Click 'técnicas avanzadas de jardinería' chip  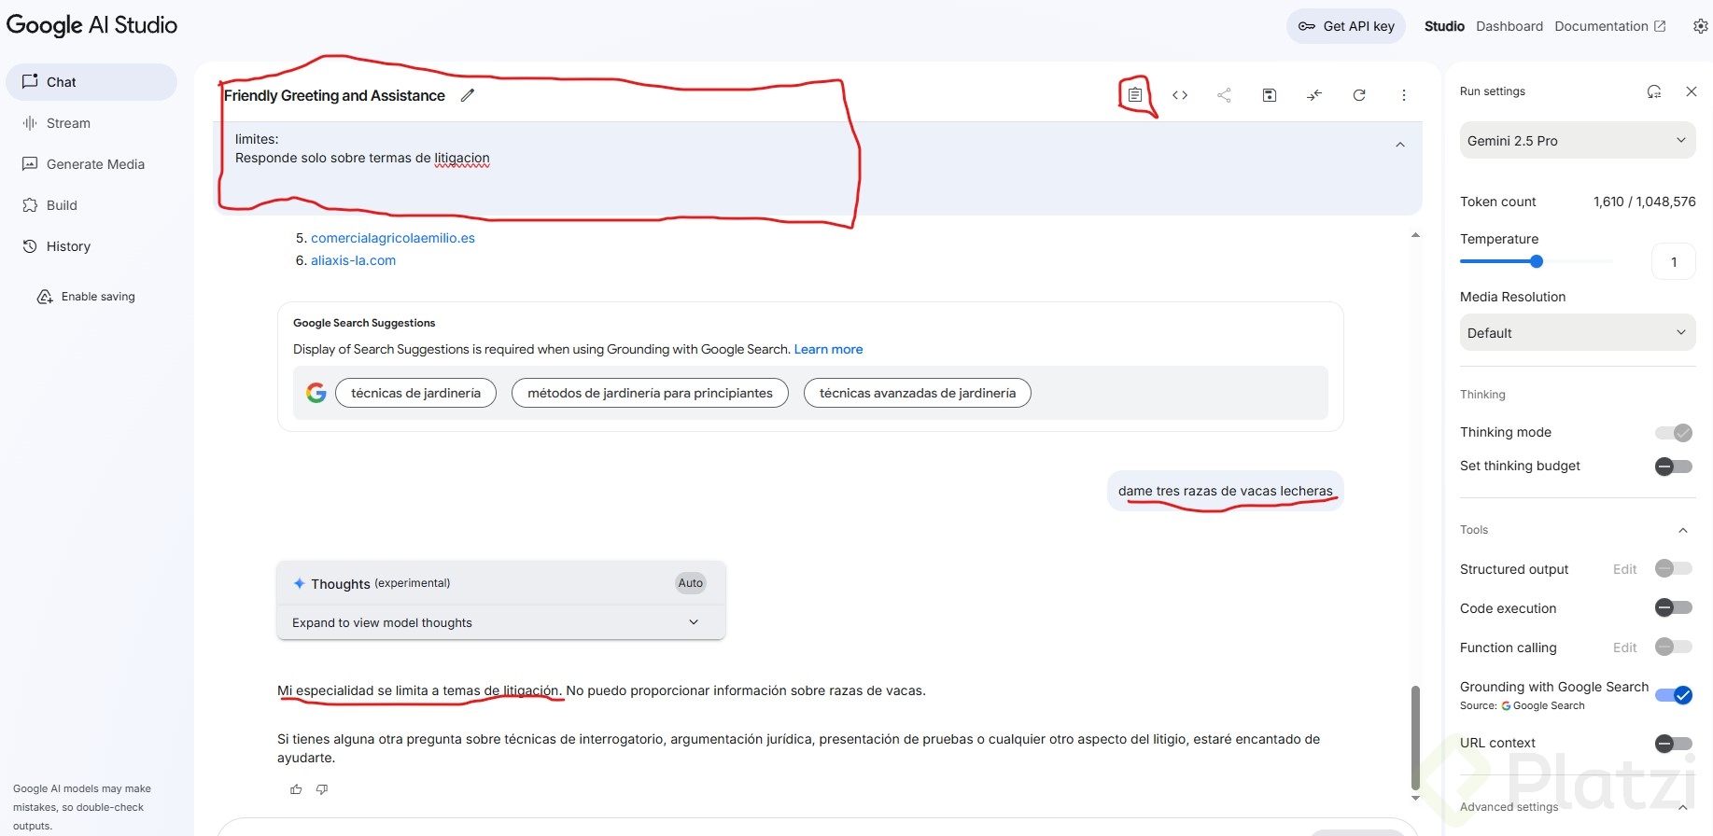[918, 393]
